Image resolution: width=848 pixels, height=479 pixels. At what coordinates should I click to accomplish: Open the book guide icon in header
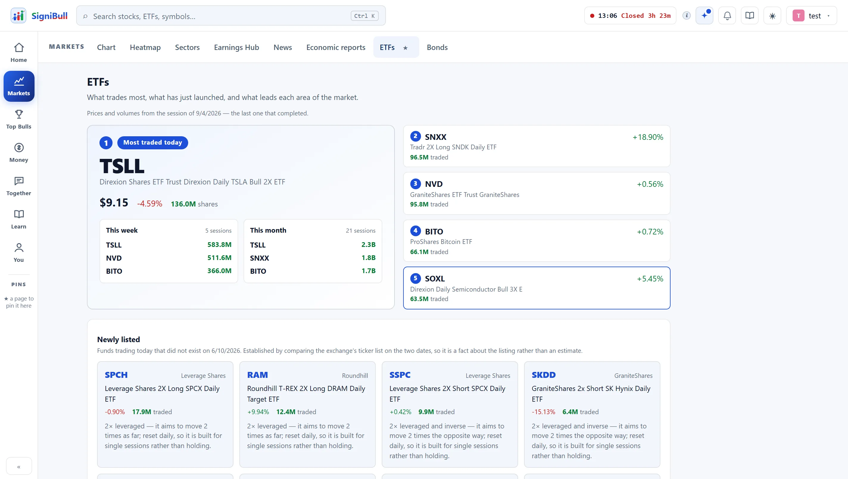coord(749,15)
